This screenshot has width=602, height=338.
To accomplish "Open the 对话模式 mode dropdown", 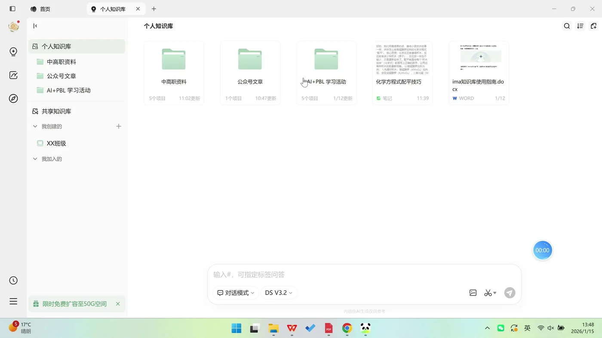I will coord(236,293).
